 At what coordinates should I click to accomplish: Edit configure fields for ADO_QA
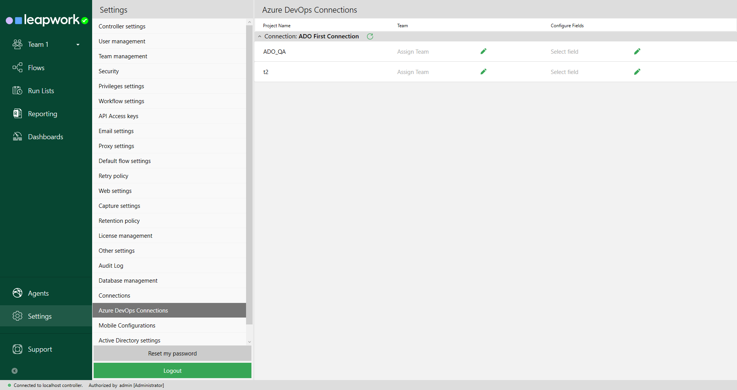pos(637,51)
